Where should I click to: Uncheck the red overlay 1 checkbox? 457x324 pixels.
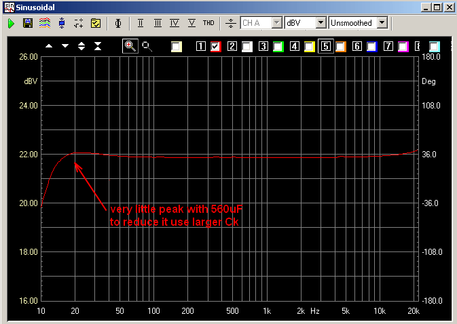[216, 47]
